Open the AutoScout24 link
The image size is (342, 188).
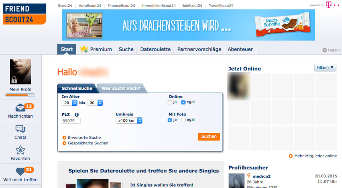(x=89, y=5)
